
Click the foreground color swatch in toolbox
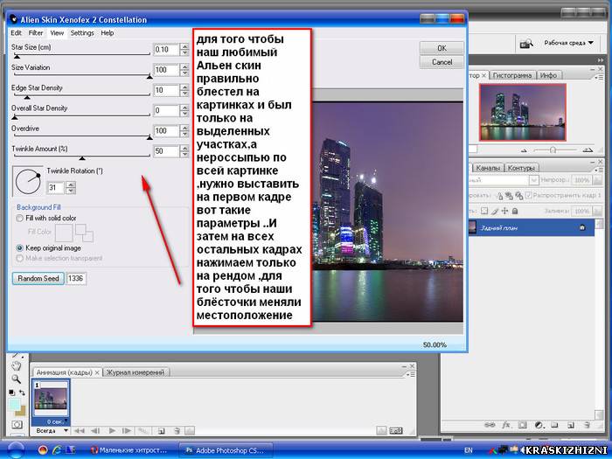pyautogui.click(x=14, y=405)
